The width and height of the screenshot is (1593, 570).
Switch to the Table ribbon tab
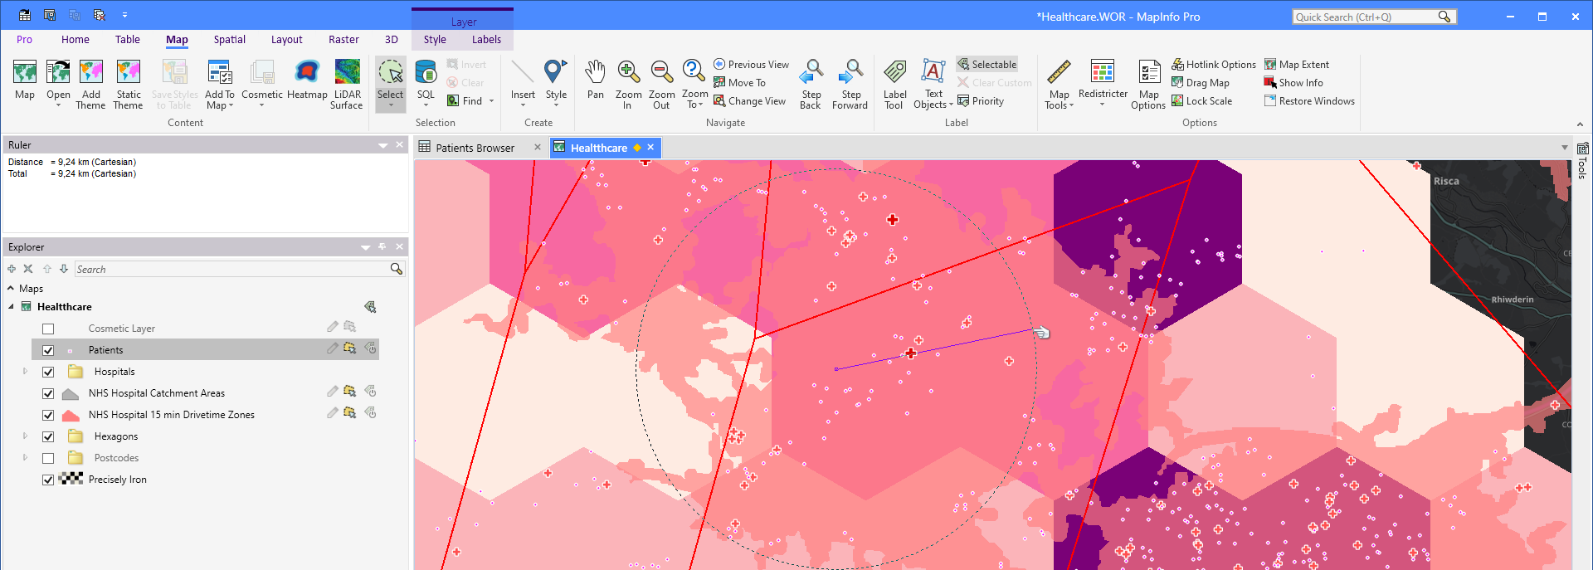click(128, 40)
